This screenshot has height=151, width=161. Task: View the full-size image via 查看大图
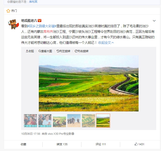pyautogui.click(x=45, y=51)
